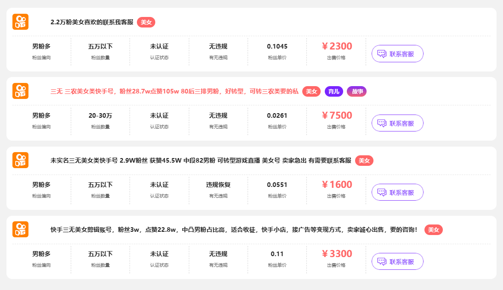Click the Kuaishou logo on the 三农美女 listing
503x290 pixels.
[x=20, y=91]
